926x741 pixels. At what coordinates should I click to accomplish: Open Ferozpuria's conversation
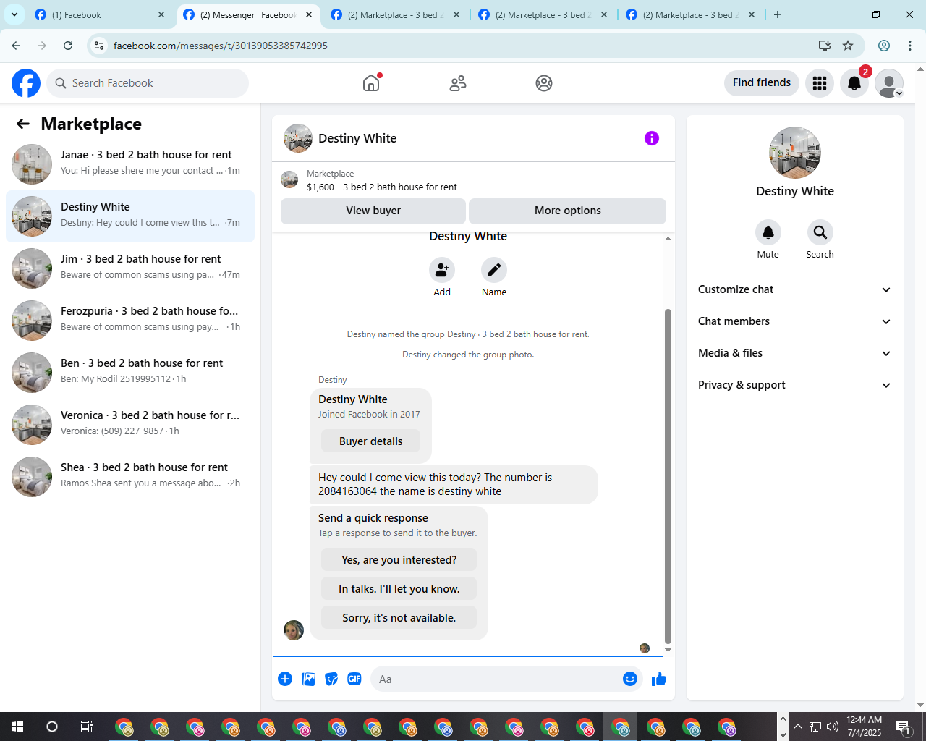[130, 321]
